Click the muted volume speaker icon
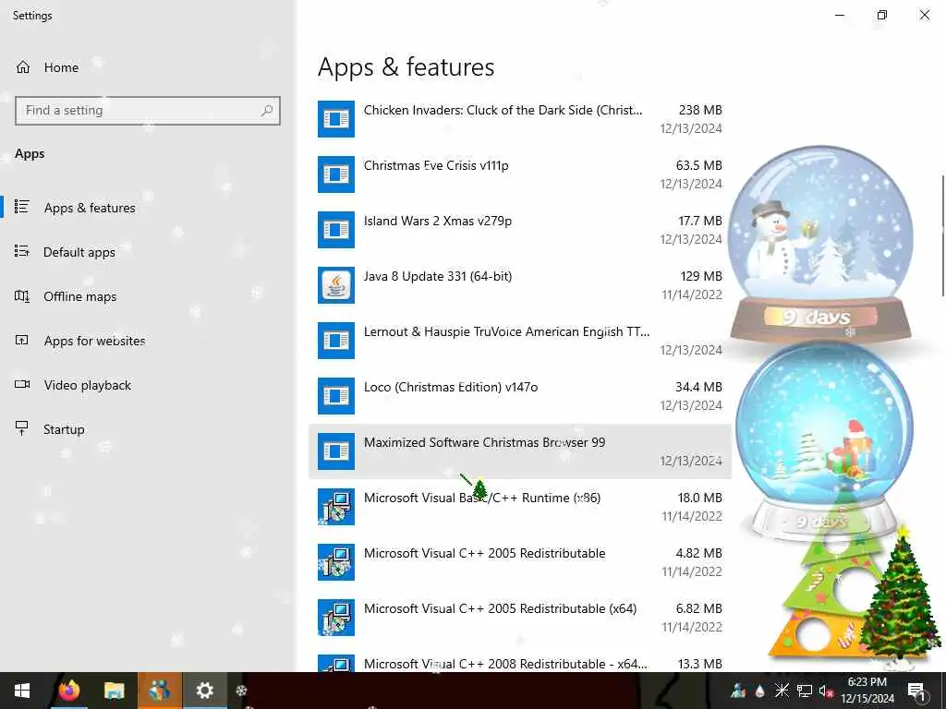Image resolution: width=946 pixels, height=709 pixels. pos(826,691)
